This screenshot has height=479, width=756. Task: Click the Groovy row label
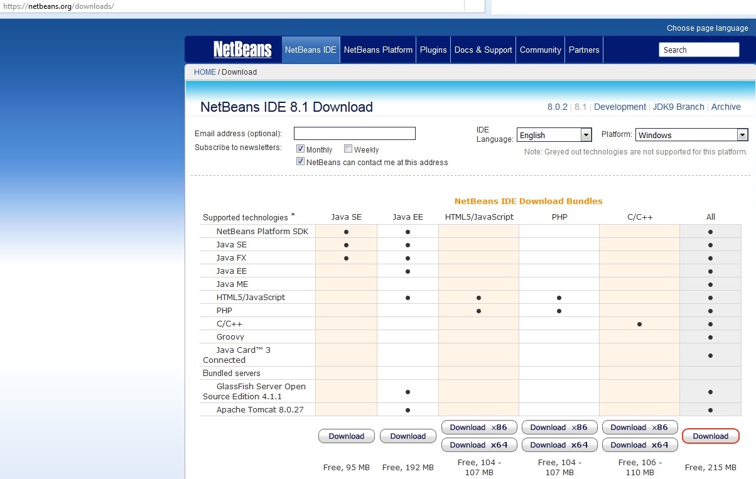tap(230, 337)
